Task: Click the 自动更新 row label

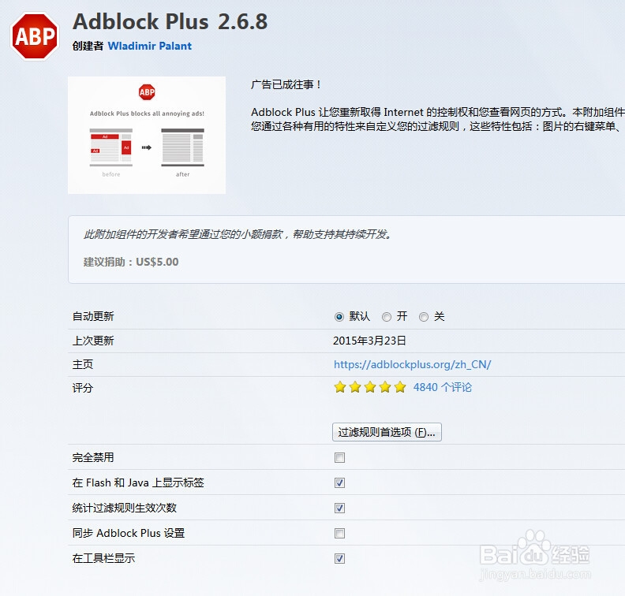Action: coord(93,316)
